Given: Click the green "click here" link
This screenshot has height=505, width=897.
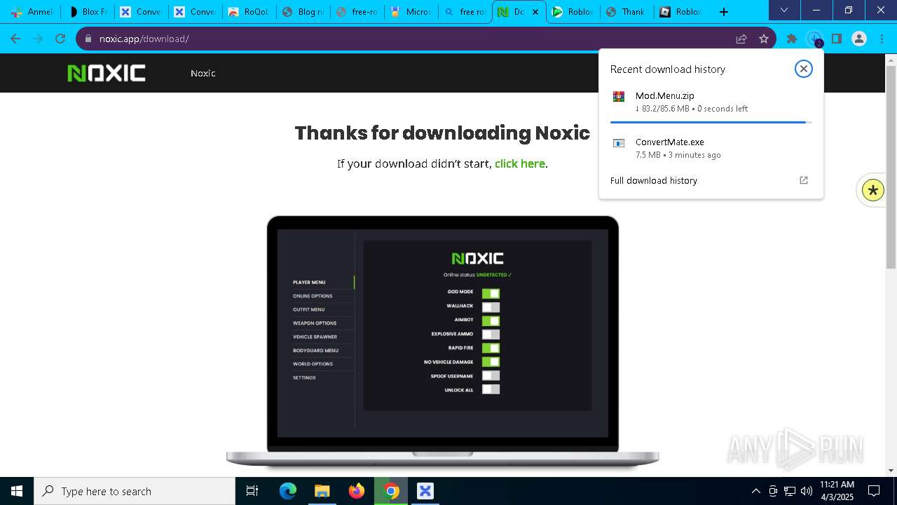Looking at the screenshot, I should [520, 163].
